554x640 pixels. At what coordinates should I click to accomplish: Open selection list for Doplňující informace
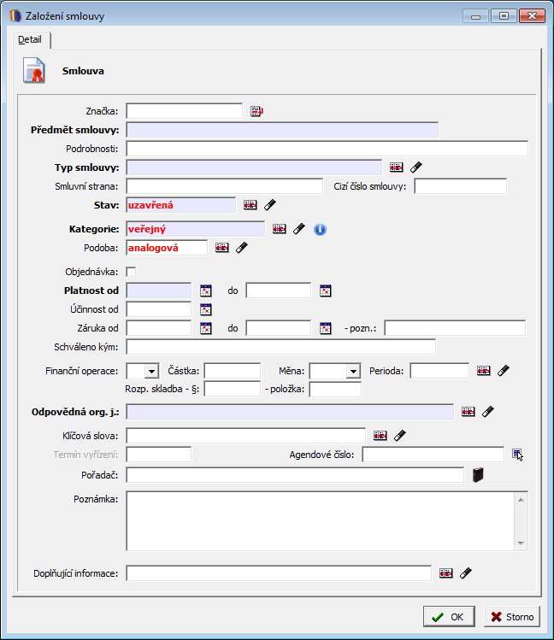click(x=445, y=573)
